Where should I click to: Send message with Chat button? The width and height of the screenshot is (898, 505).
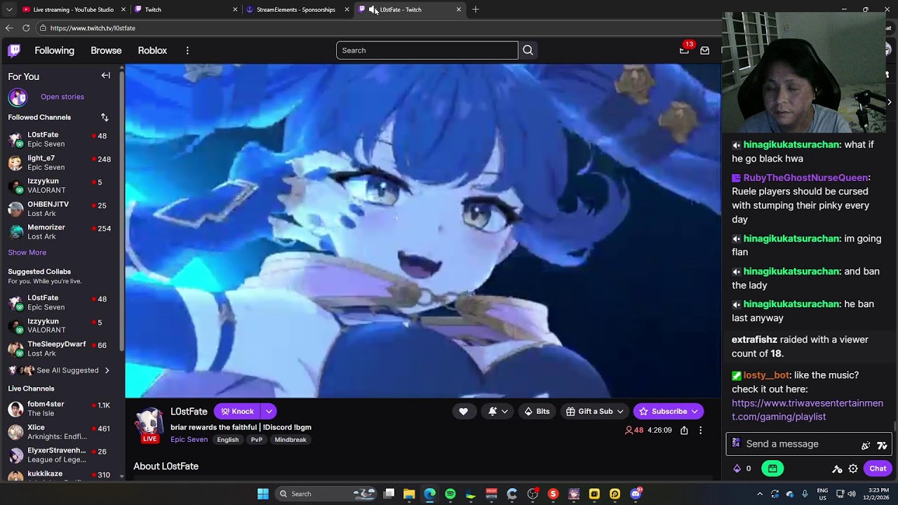click(878, 469)
